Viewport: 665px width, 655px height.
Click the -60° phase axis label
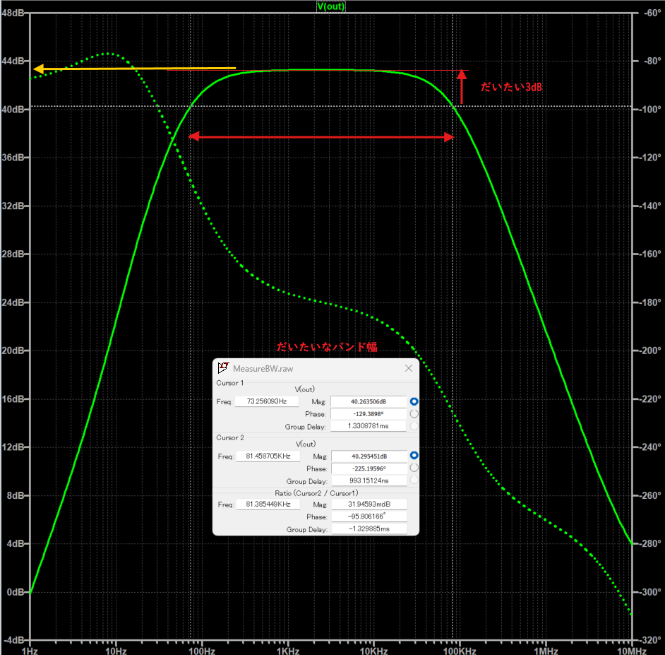tap(652, 13)
